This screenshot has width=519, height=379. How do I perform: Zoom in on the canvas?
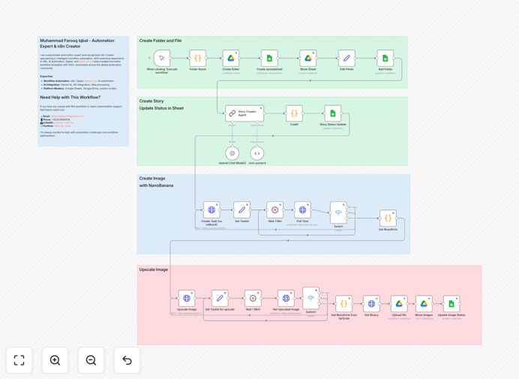(55, 360)
